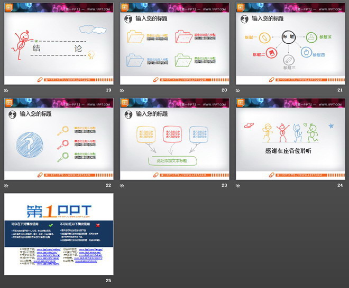Click the green magnifier icon in slide 22
Viewport: 349px width, 288px height.
tap(63, 157)
